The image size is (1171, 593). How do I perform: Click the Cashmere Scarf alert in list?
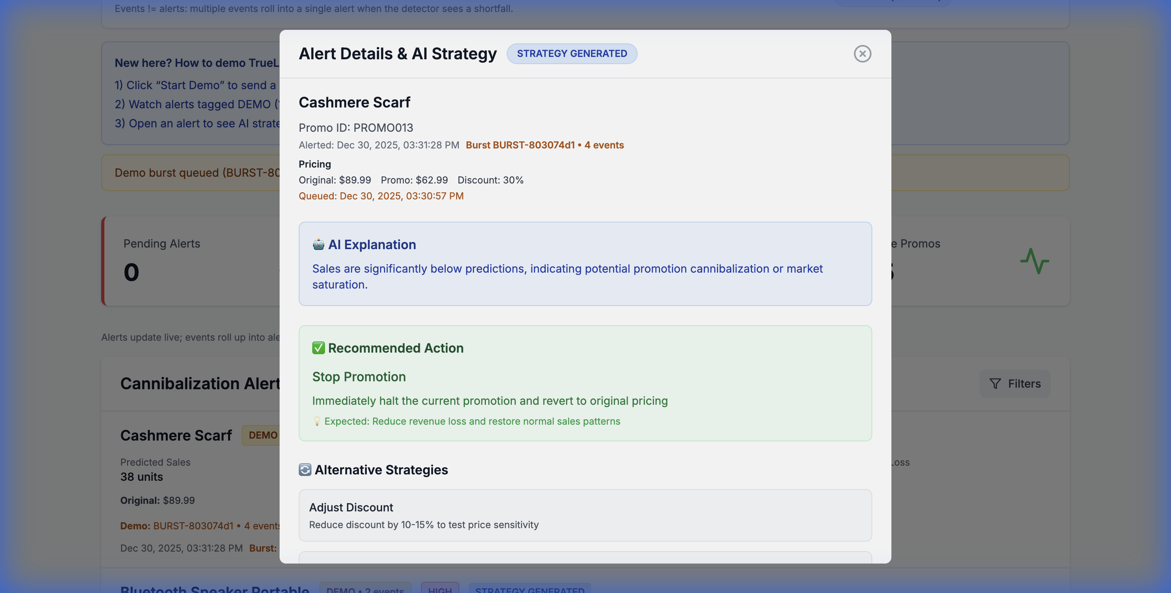click(x=176, y=435)
